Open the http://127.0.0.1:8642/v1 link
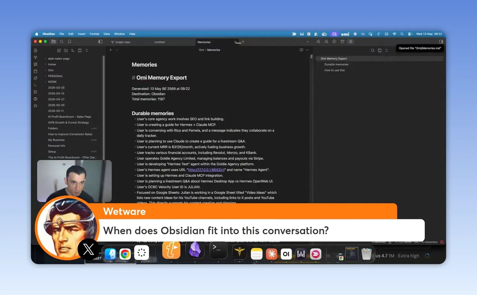477x295 pixels. (x=206, y=170)
